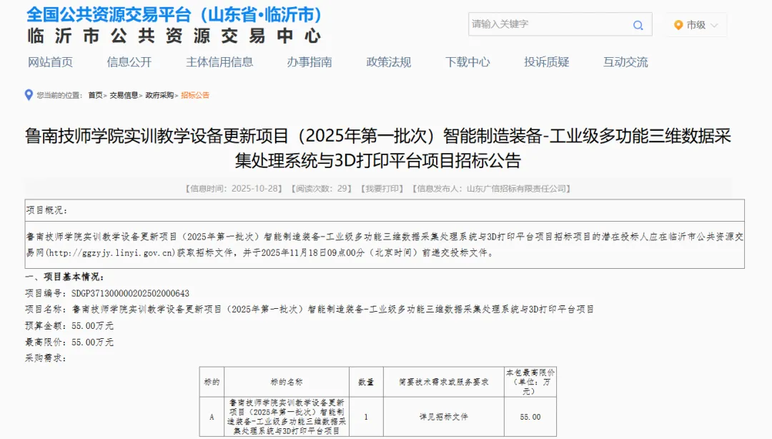The image size is (772, 439).
Task: Open the 信息公开 menu item
Action: click(x=129, y=62)
